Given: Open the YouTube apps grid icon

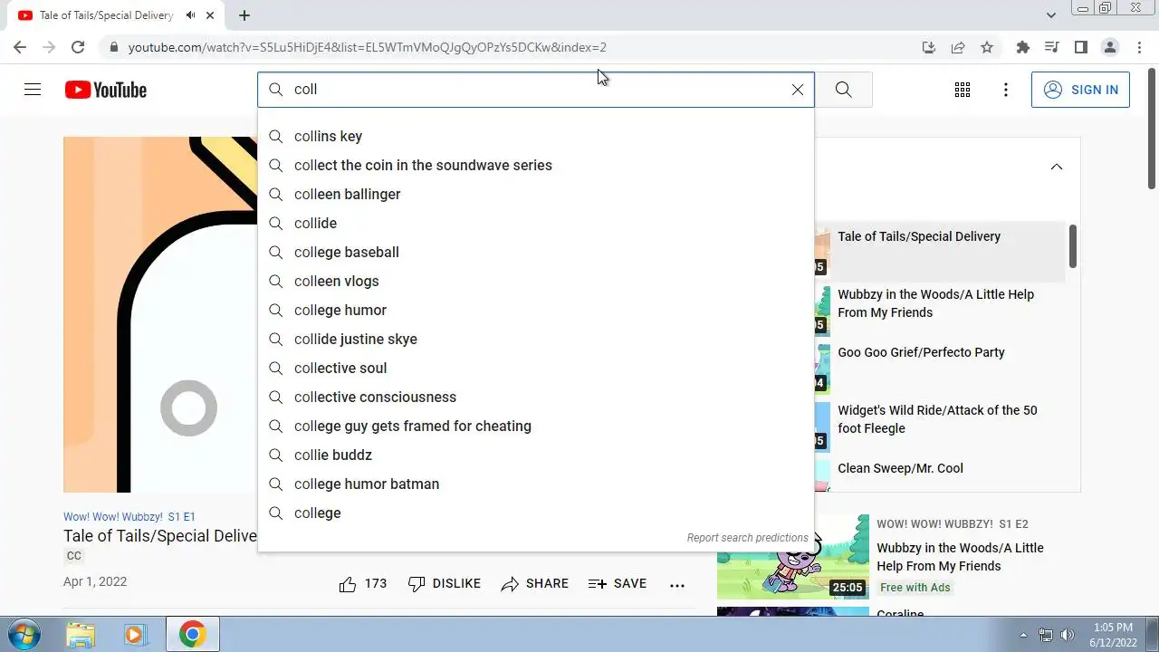Looking at the screenshot, I should click(x=963, y=90).
